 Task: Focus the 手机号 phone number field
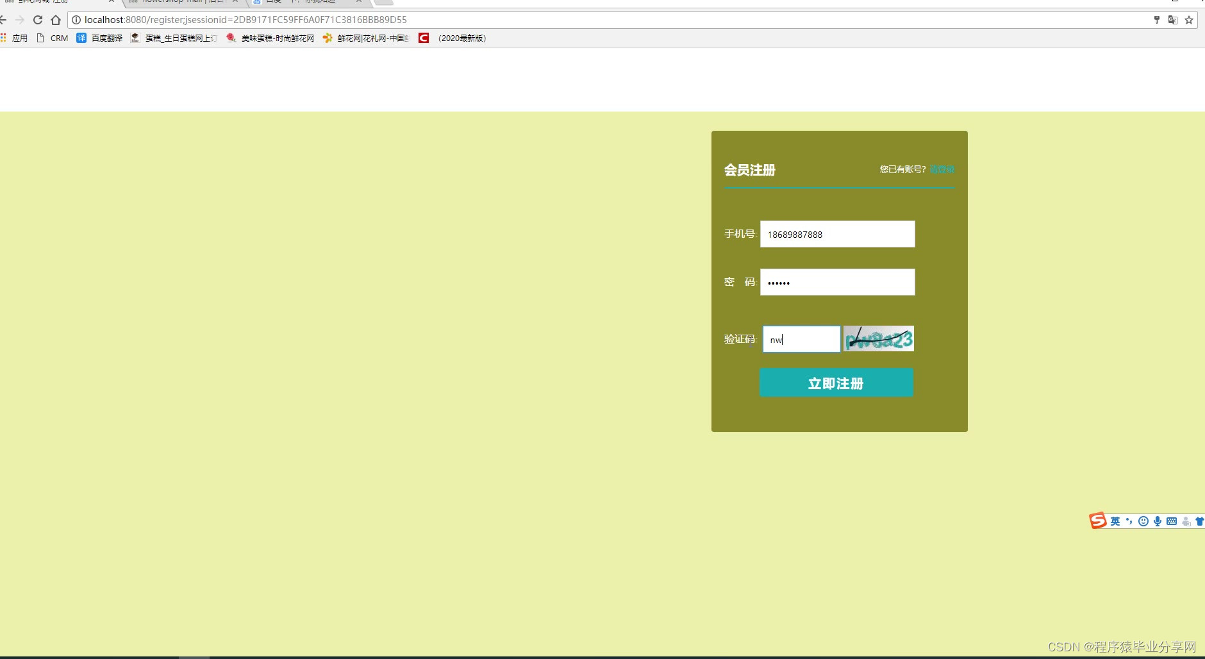837,234
